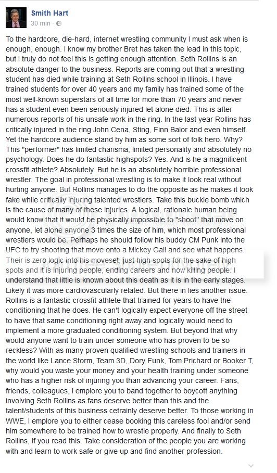
Task: Visit the Smith Hart profile name link
Action: pos(50,13)
